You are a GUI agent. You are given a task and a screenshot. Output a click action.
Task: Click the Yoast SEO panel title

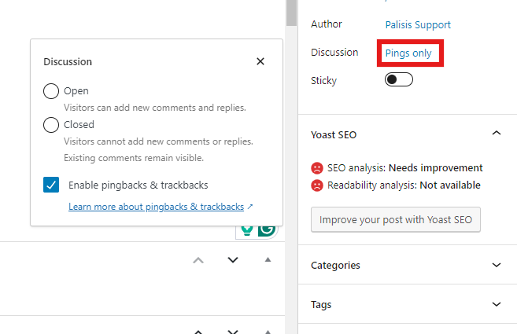(334, 134)
